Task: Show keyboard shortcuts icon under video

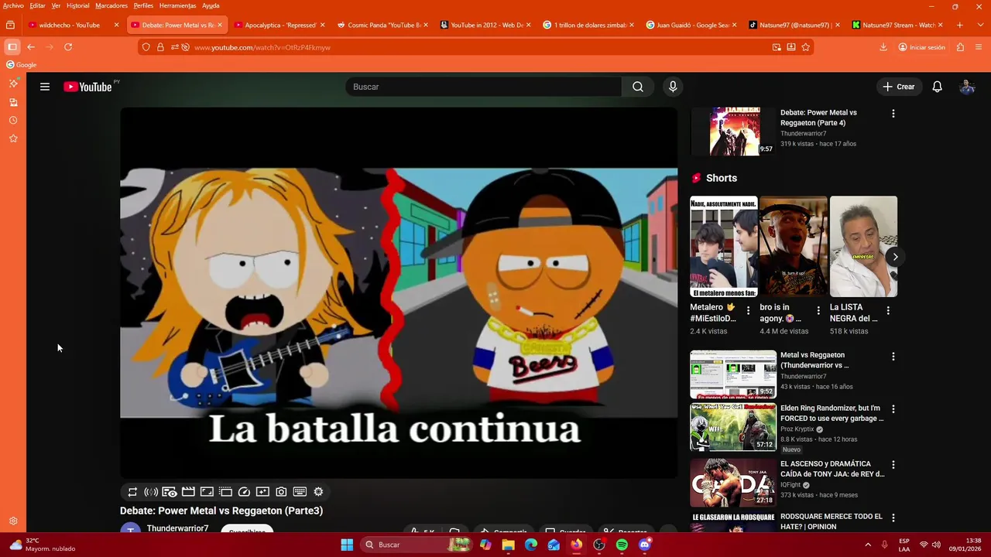Action: [x=300, y=492]
